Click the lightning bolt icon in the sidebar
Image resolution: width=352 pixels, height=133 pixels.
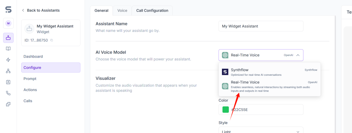click(x=8, y=60)
